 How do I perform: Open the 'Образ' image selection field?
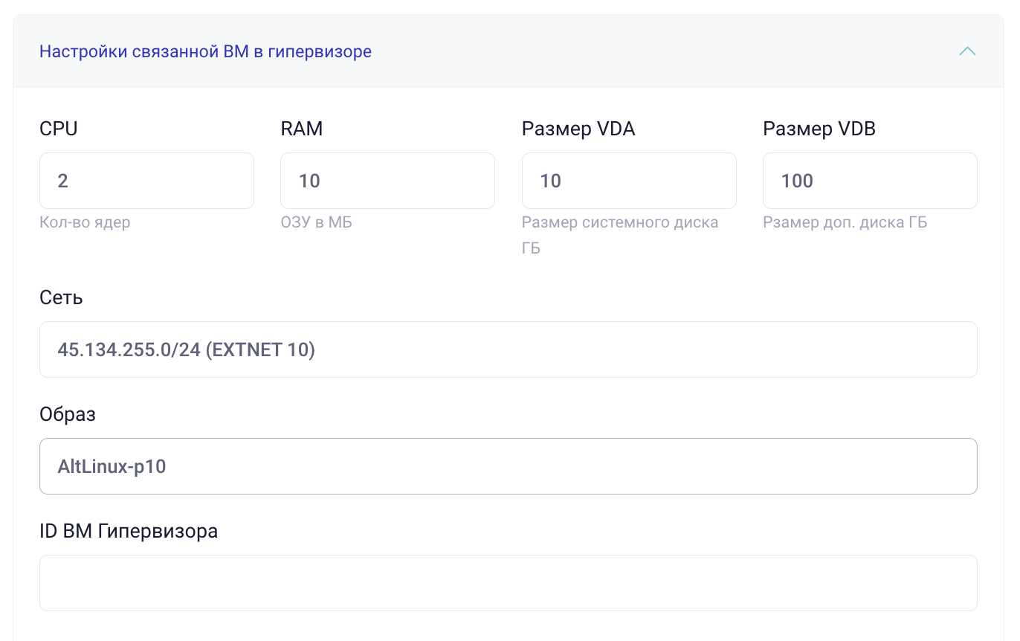click(x=508, y=466)
